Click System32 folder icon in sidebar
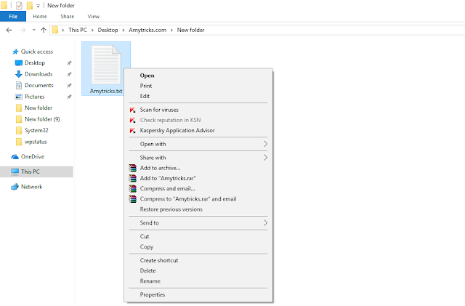Screen dimensions: 465x306 [19, 131]
